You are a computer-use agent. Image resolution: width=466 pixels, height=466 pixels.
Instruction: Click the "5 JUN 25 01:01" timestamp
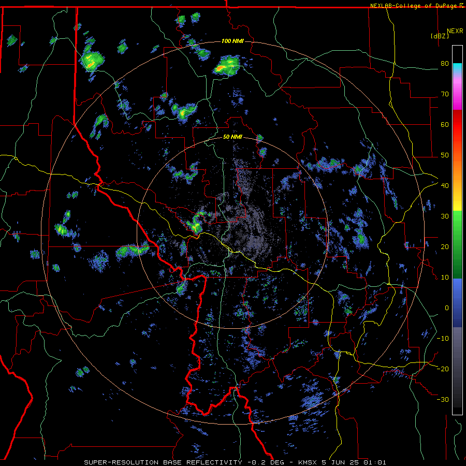coord(354,462)
